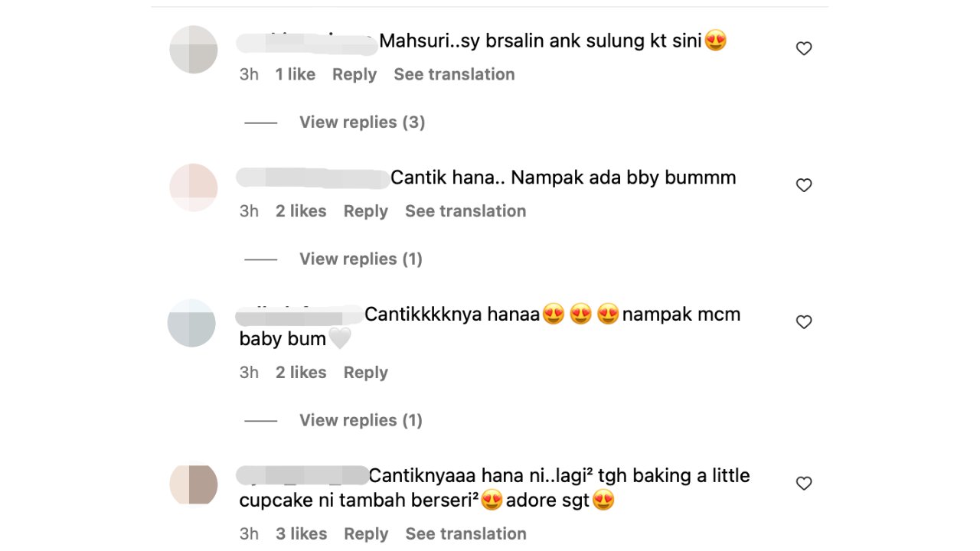Like the 'baking a little cupcake' comment
Screen dimensions: 980x551
click(x=803, y=484)
